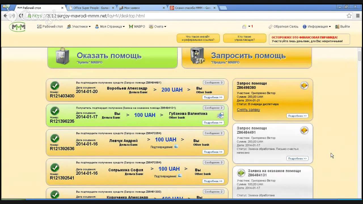Open the messages envelope icon

point(244,27)
